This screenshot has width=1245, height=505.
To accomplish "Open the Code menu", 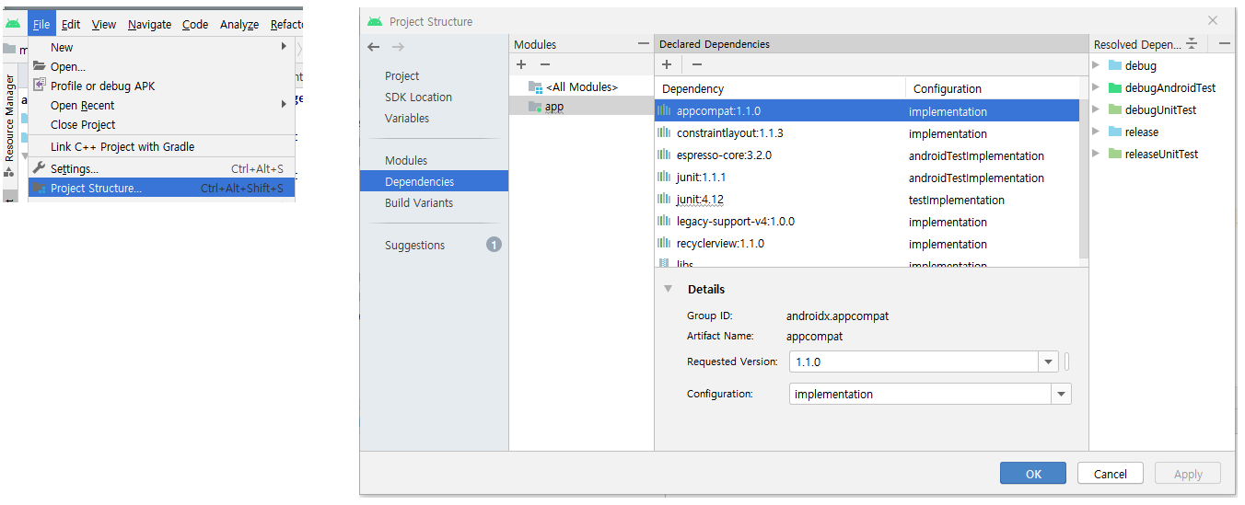I will tap(195, 24).
